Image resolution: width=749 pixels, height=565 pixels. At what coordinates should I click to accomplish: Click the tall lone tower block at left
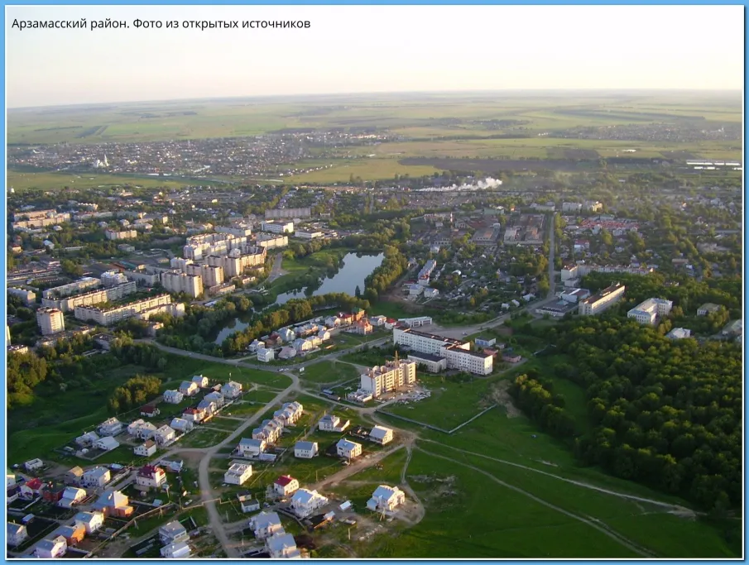[x=50, y=320]
